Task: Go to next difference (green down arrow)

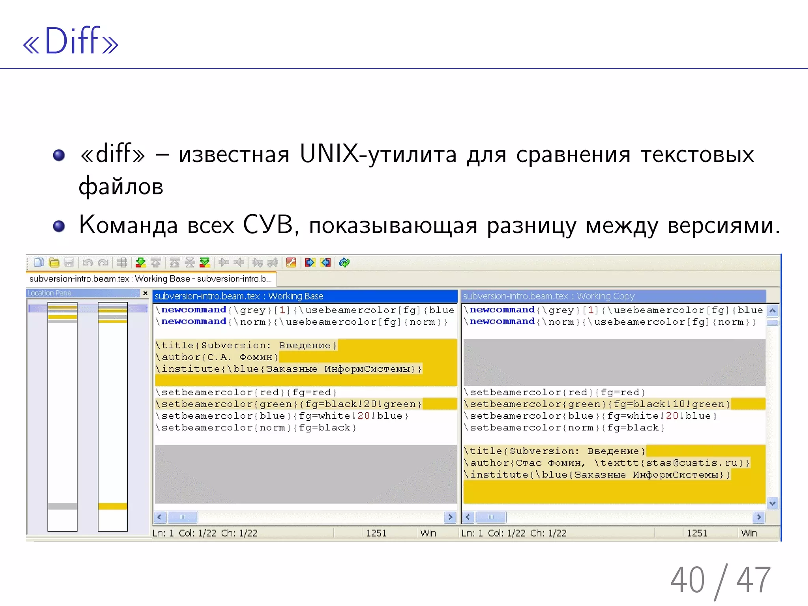Action: click(140, 262)
